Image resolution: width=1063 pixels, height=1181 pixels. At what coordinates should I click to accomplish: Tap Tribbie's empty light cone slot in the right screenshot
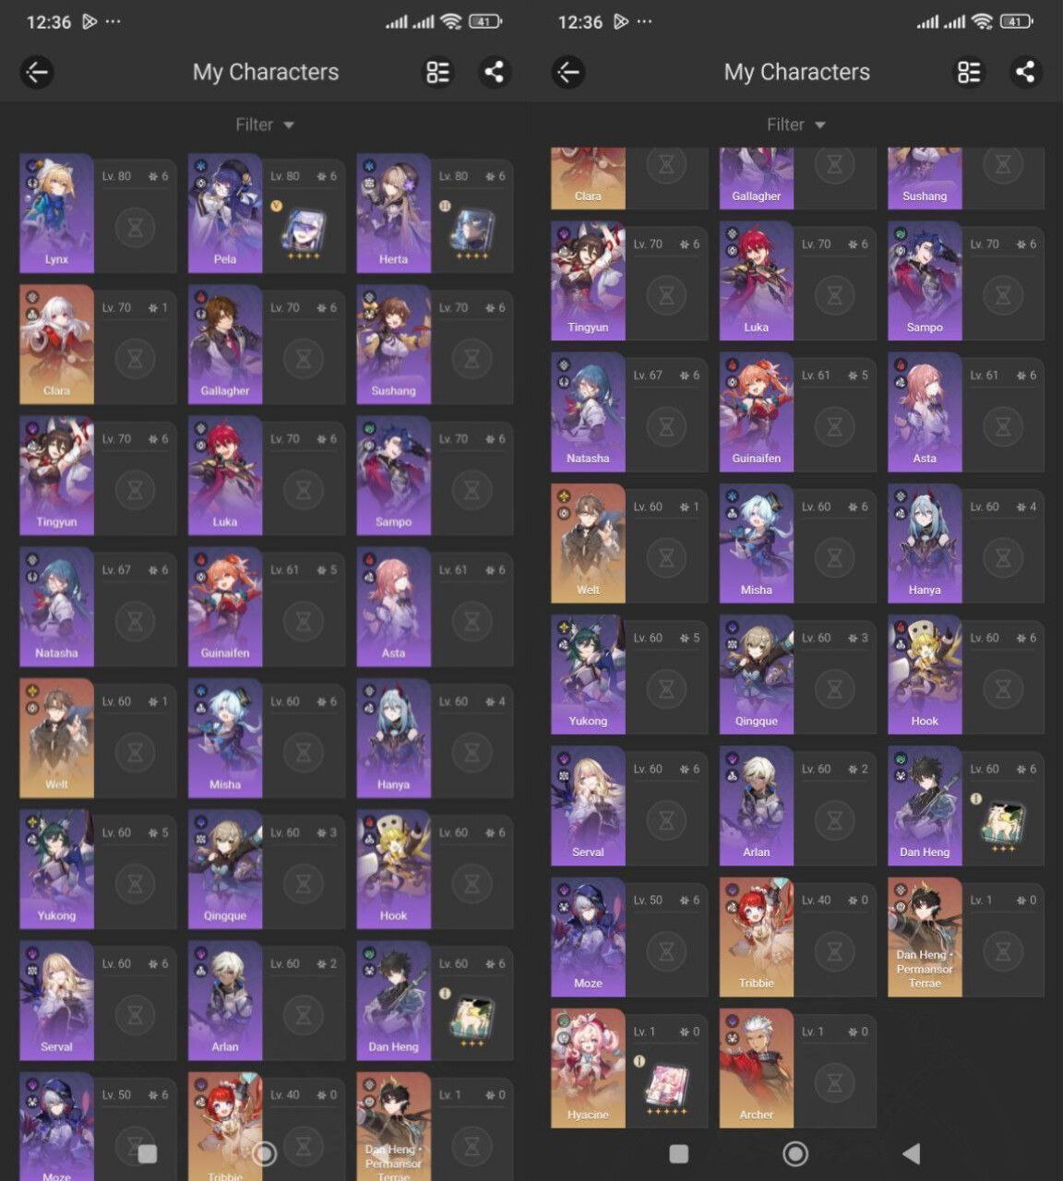[834, 951]
